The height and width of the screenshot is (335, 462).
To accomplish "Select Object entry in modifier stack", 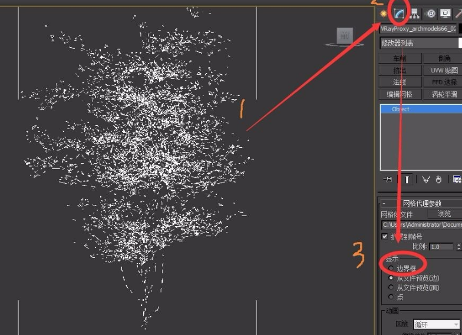I will tap(421, 109).
